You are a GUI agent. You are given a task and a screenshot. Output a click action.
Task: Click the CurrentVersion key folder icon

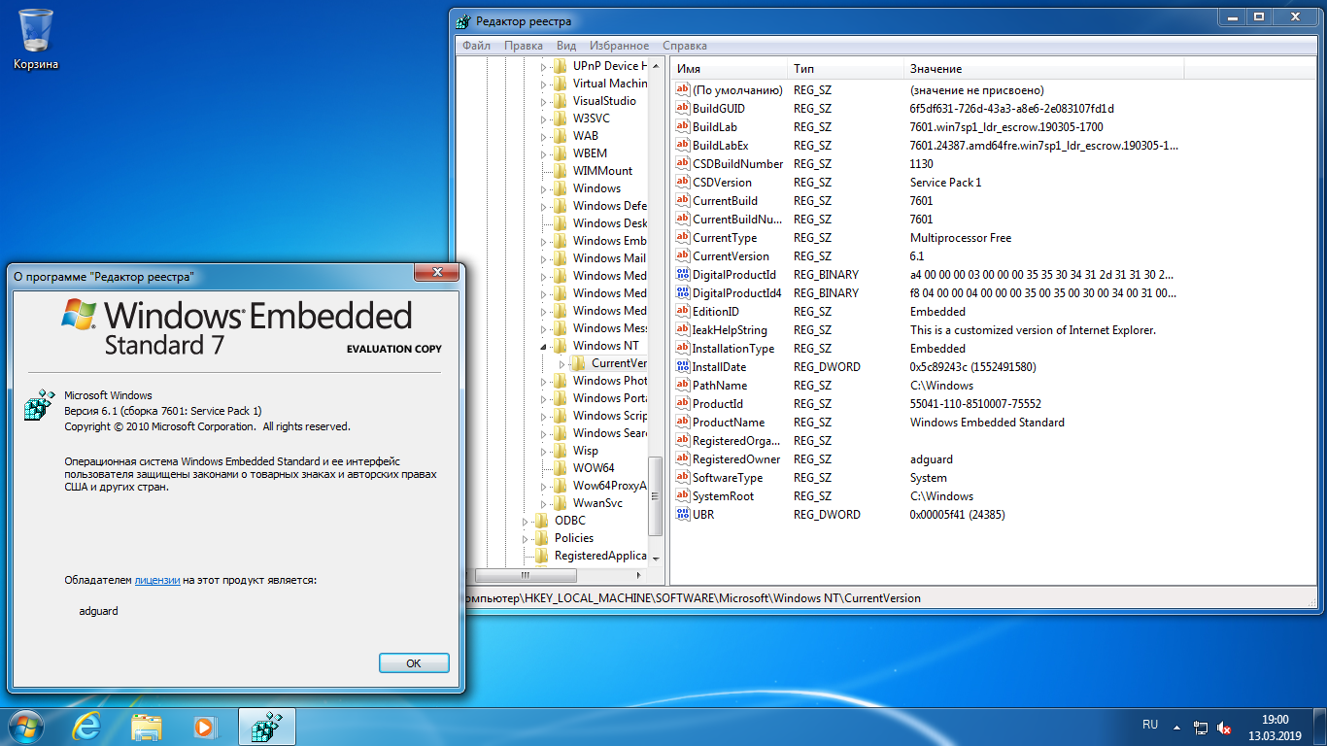[x=579, y=363]
